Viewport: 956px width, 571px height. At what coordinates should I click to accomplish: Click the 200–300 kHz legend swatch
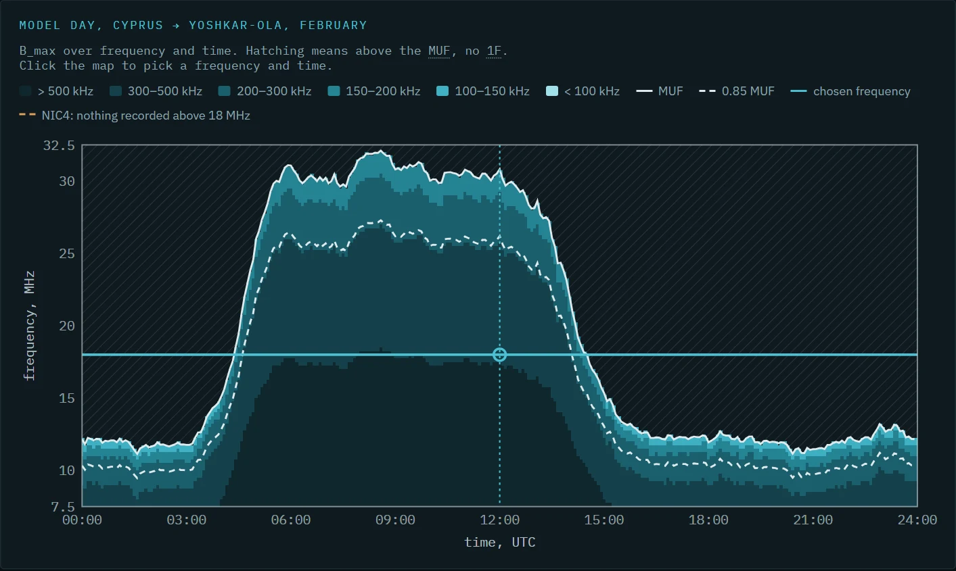pyautogui.click(x=225, y=91)
